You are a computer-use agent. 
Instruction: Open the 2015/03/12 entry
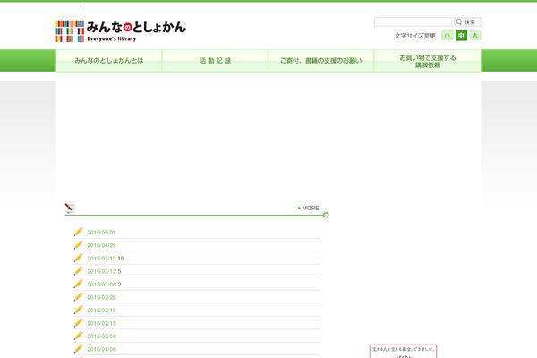pyautogui.click(x=104, y=272)
